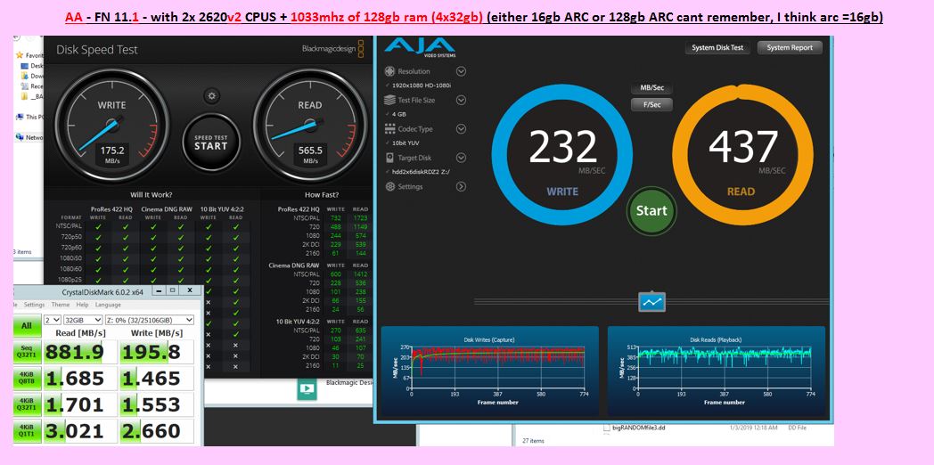Click the Network icon in Explorer sidebar

pos(20,137)
